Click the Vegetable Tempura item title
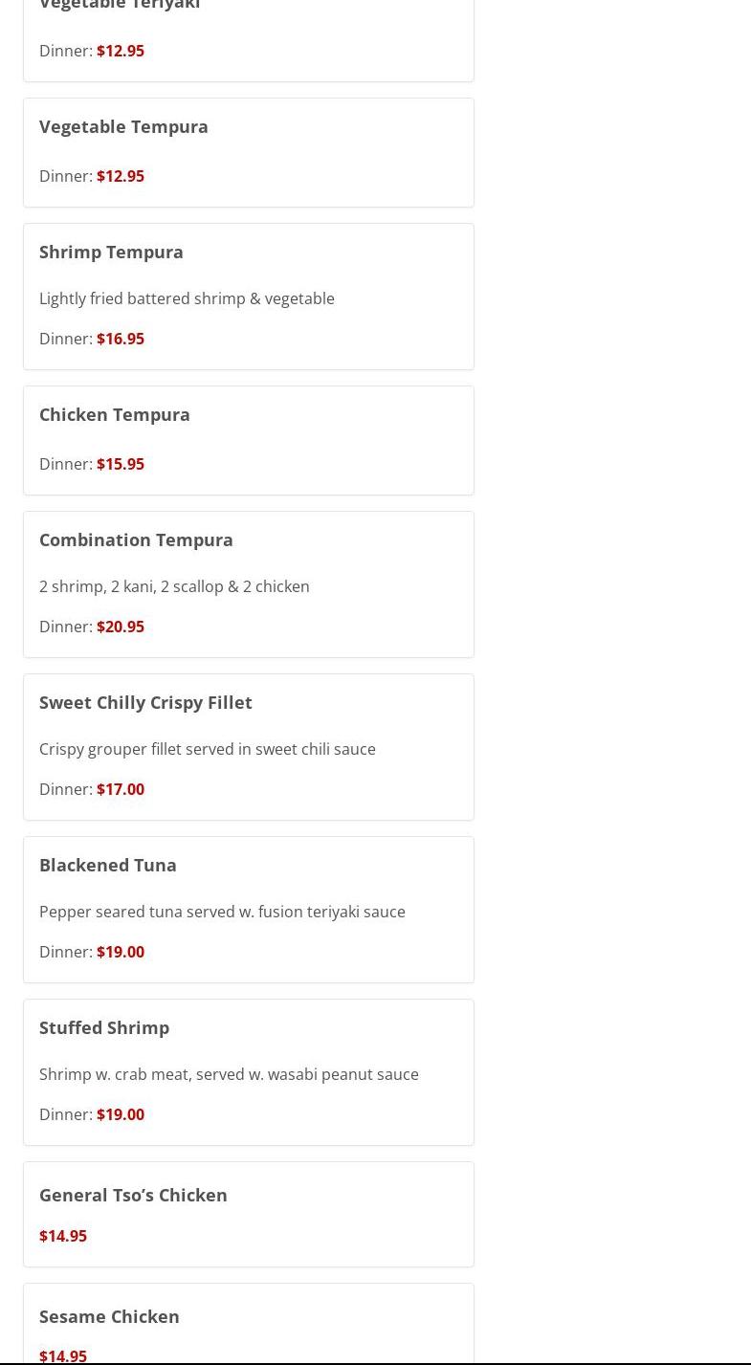Screen dimensions: 751x1365 123,126
